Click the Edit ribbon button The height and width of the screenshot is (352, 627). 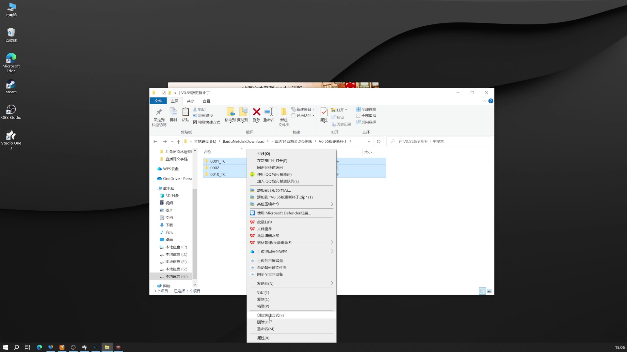click(338, 117)
